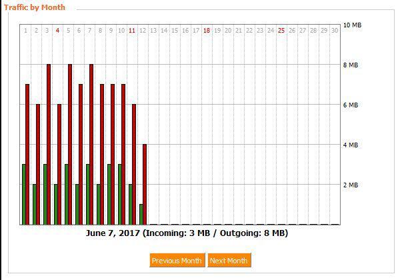The width and height of the screenshot is (402, 280).
Task: Click the 6 MB axis label
Action: pos(351,105)
